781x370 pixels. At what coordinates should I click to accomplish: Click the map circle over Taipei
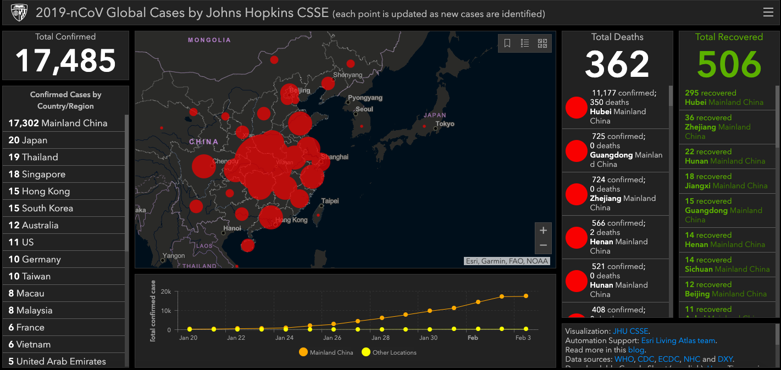click(318, 215)
